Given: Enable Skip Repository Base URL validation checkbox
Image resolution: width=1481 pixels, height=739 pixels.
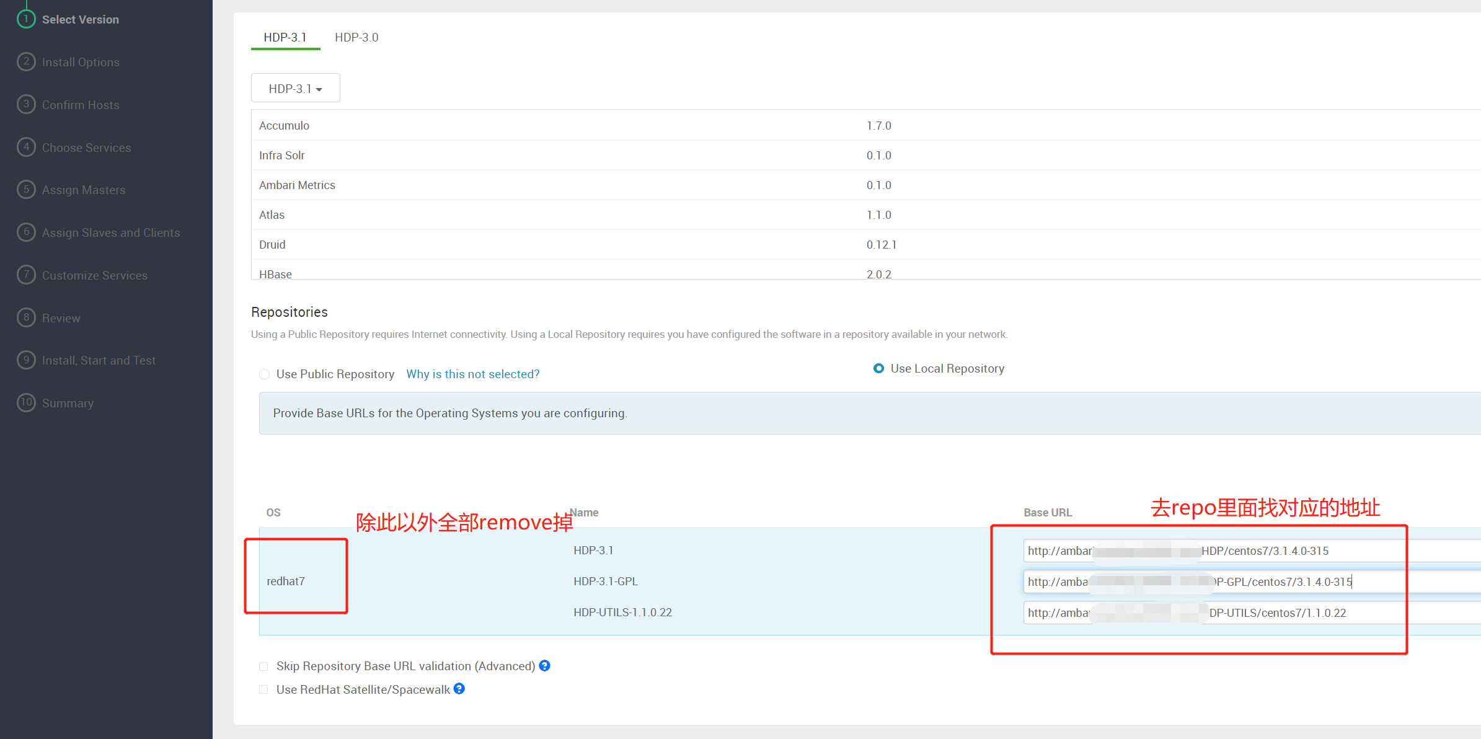Looking at the screenshot, I should point(264,666).
